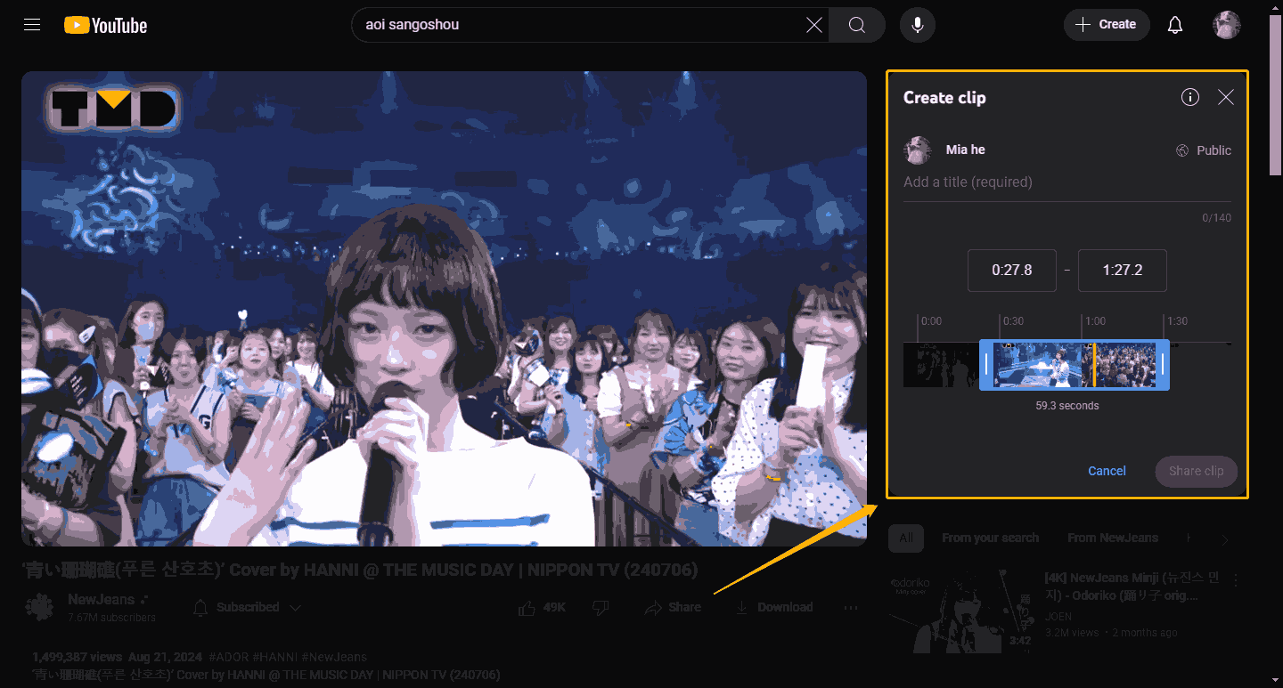Show next filter chips with arrow
Image resolution: width=1283 pixels, height=688 pixels.
point(1225,539)
